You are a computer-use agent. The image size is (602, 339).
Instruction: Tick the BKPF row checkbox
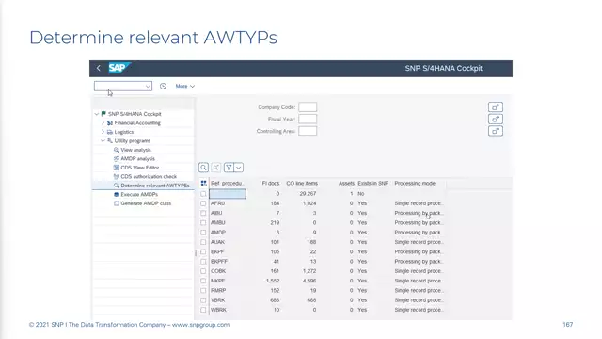[203, 251]
